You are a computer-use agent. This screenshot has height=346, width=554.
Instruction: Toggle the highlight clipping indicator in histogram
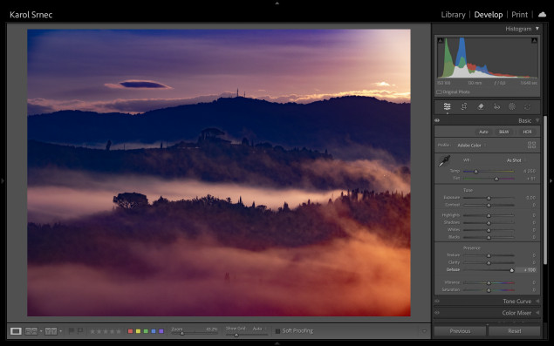[x=534, y=41]
